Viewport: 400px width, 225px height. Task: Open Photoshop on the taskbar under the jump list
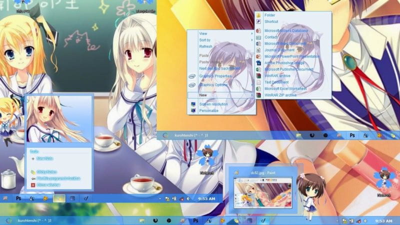point(18,198)
